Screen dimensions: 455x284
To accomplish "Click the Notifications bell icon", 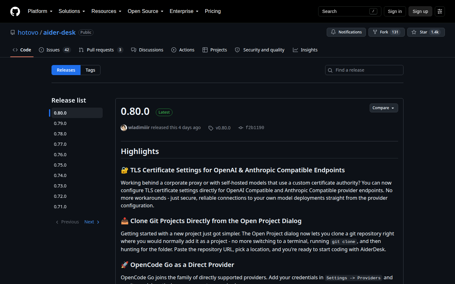I will [333, 32].
